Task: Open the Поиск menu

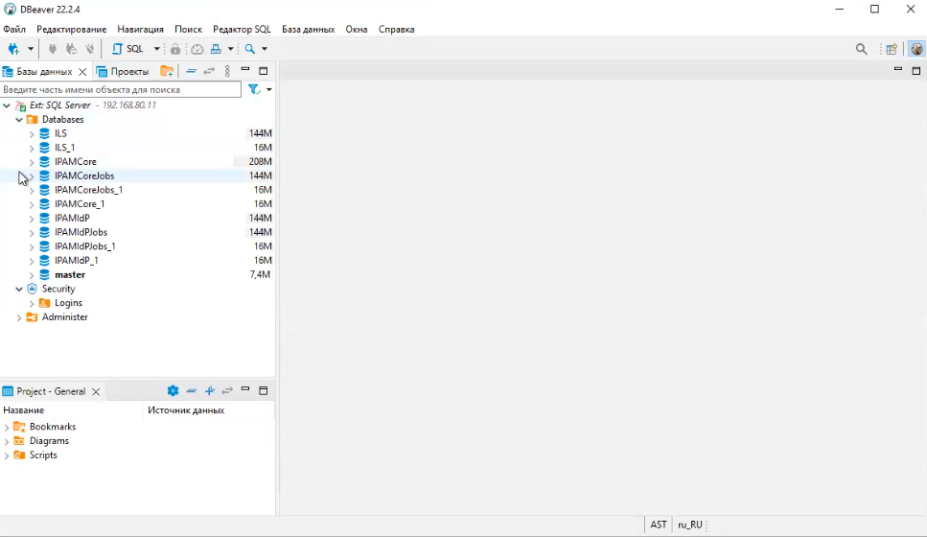Action: 188,29
